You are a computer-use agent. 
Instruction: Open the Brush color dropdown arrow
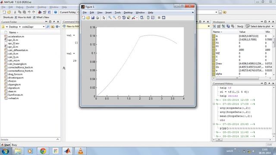(x=137, y=18)
